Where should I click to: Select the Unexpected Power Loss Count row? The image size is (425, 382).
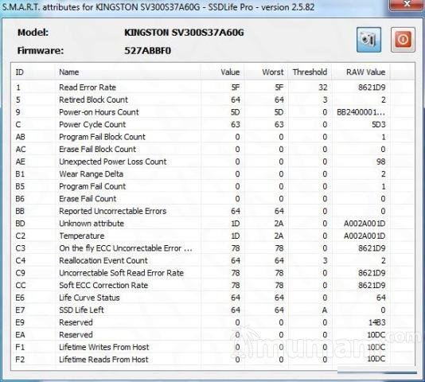[x=201, y=162]
